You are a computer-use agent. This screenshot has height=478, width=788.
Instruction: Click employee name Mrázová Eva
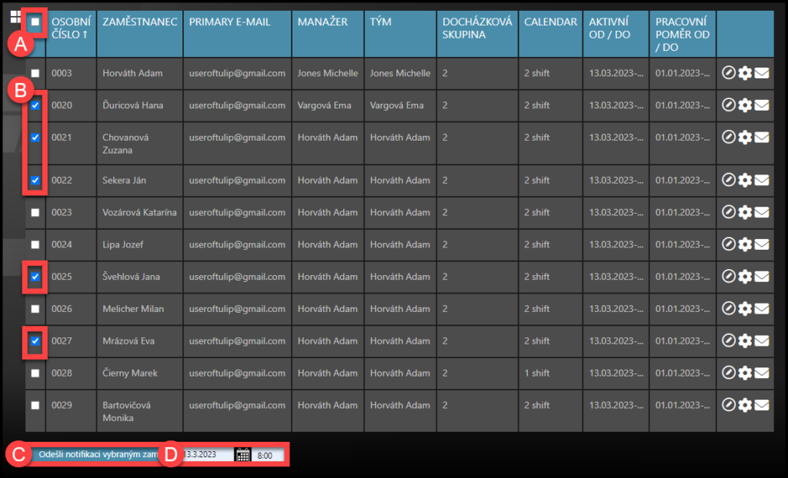129,341
